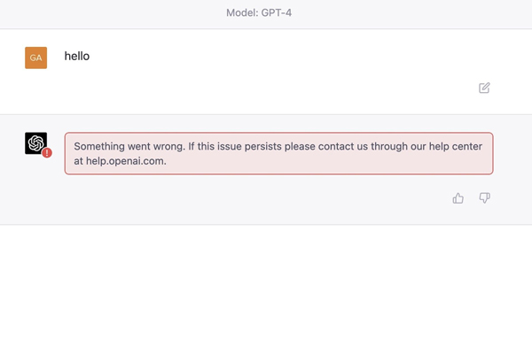Click the gray assistant row left of thumbs
This screenshot has width=532, height=354.
(238, 198)
